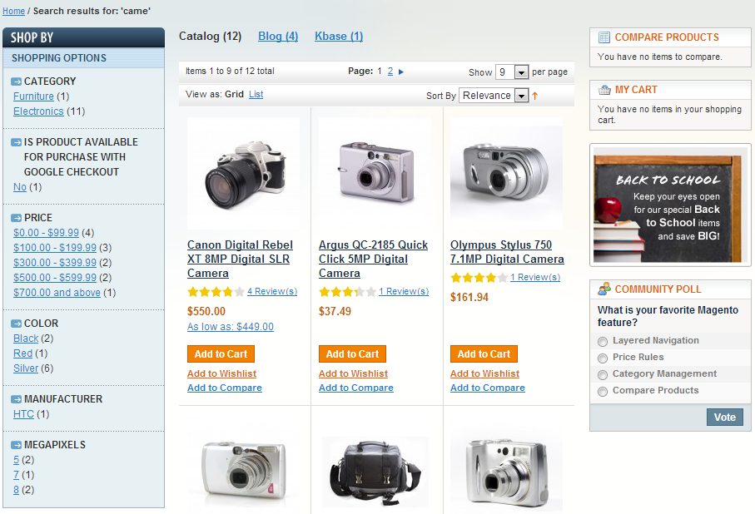The height and width of the screenshot is (514, 755).
Task: Open the black camera bag thumbnail
Action: coord(375,472)
